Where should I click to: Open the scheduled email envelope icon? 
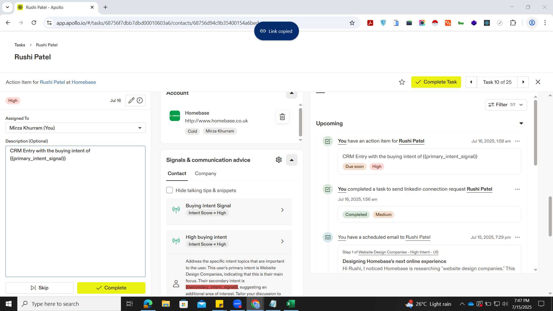point(328,237)
